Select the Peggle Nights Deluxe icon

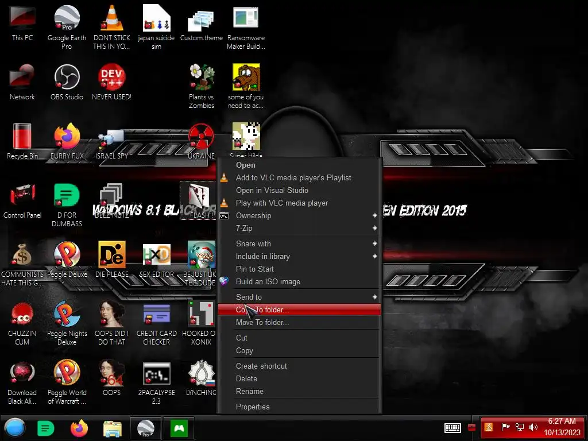coord(67,323)
